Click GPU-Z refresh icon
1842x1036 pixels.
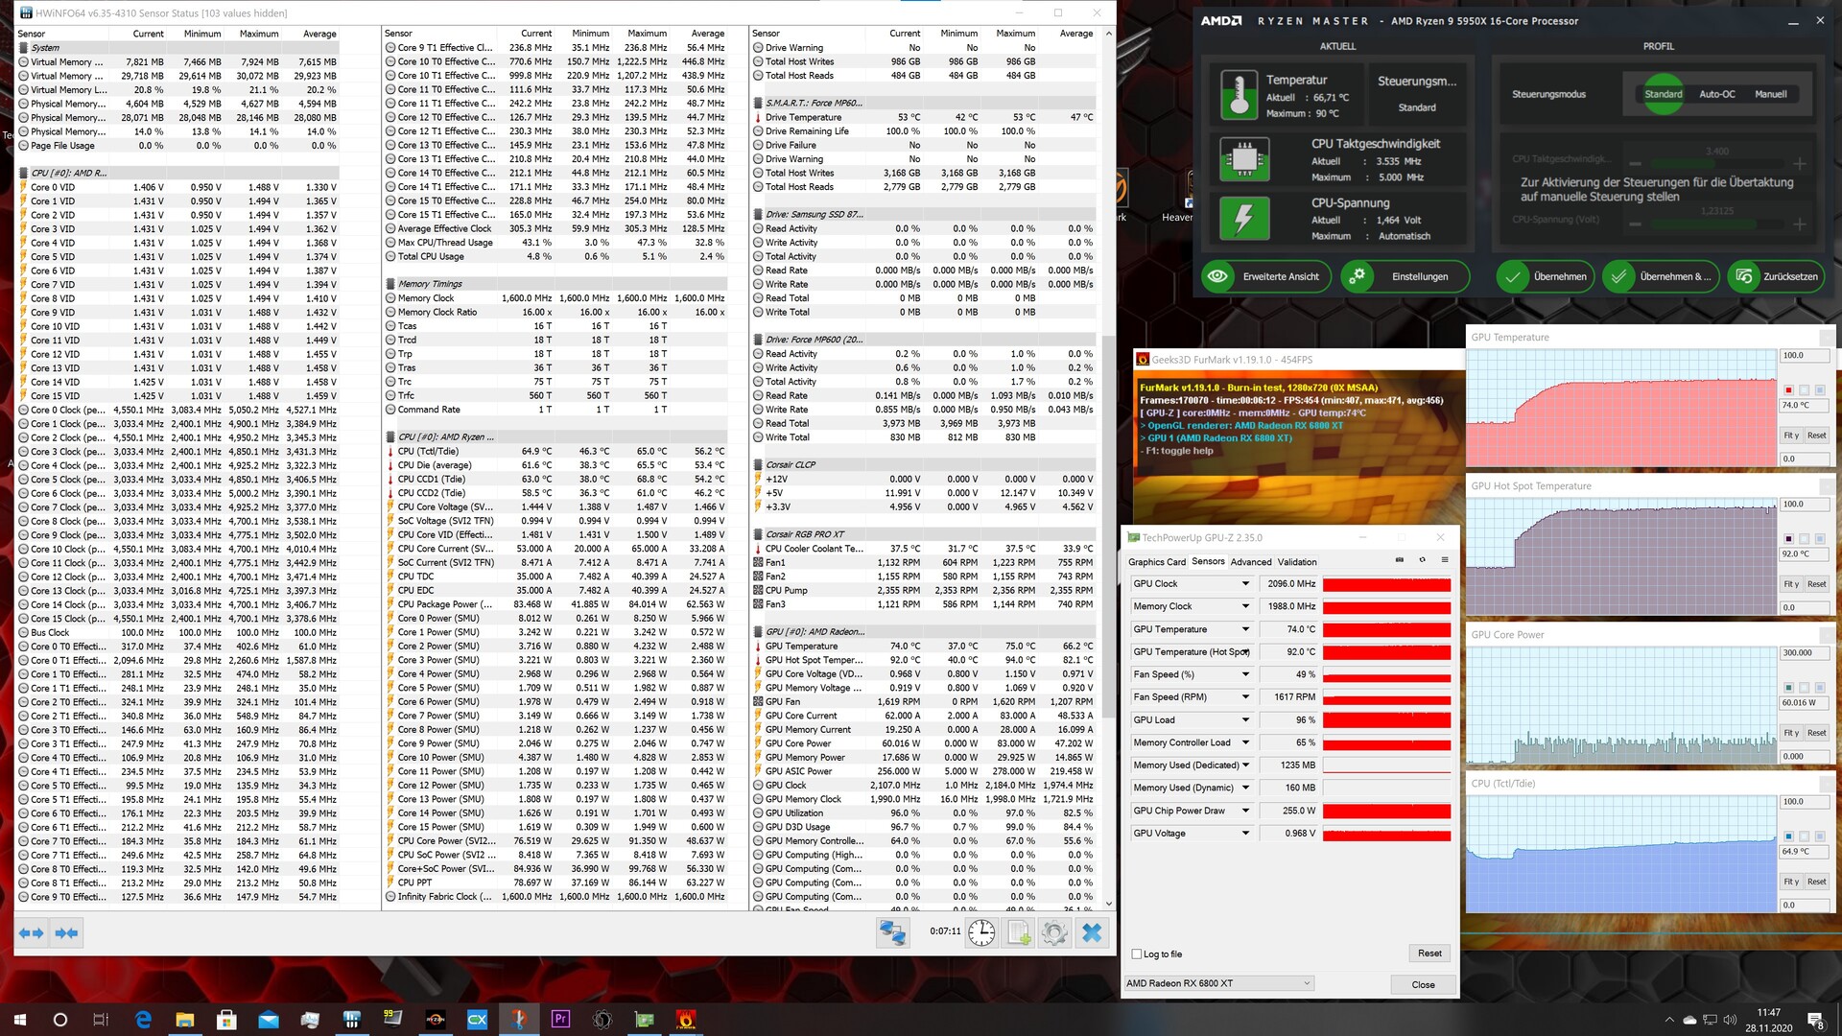pyautogui.click(x=1422, y=560)
